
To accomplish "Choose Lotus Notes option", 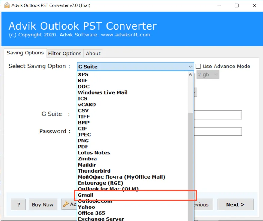I will [133, 153].
